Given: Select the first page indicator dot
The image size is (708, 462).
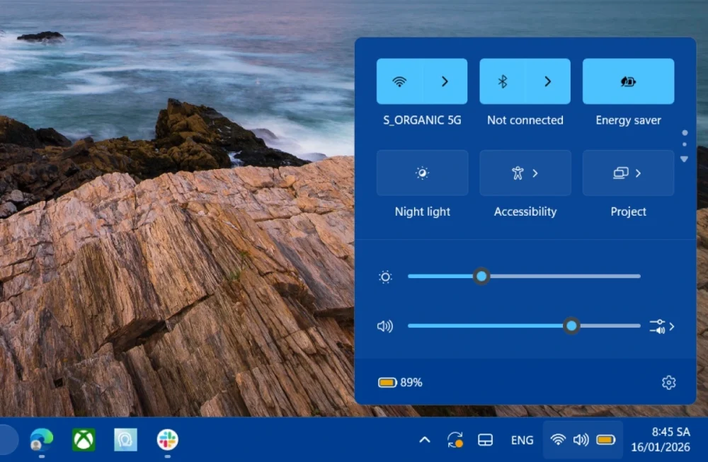Looking at the screenshot, I should click(685, 132).
